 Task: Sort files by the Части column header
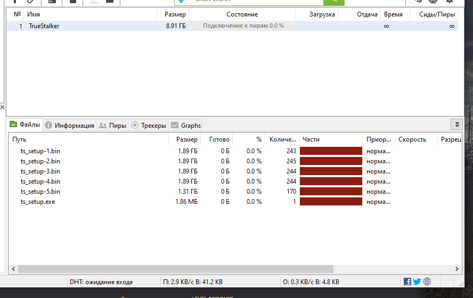coord(331,139)
